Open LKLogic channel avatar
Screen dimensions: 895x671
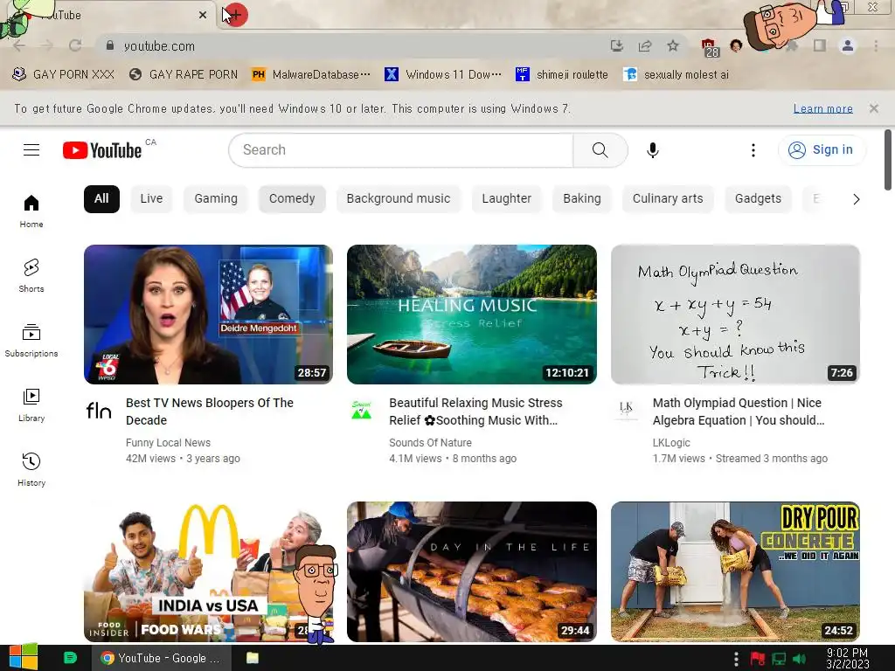click(626, 411)
